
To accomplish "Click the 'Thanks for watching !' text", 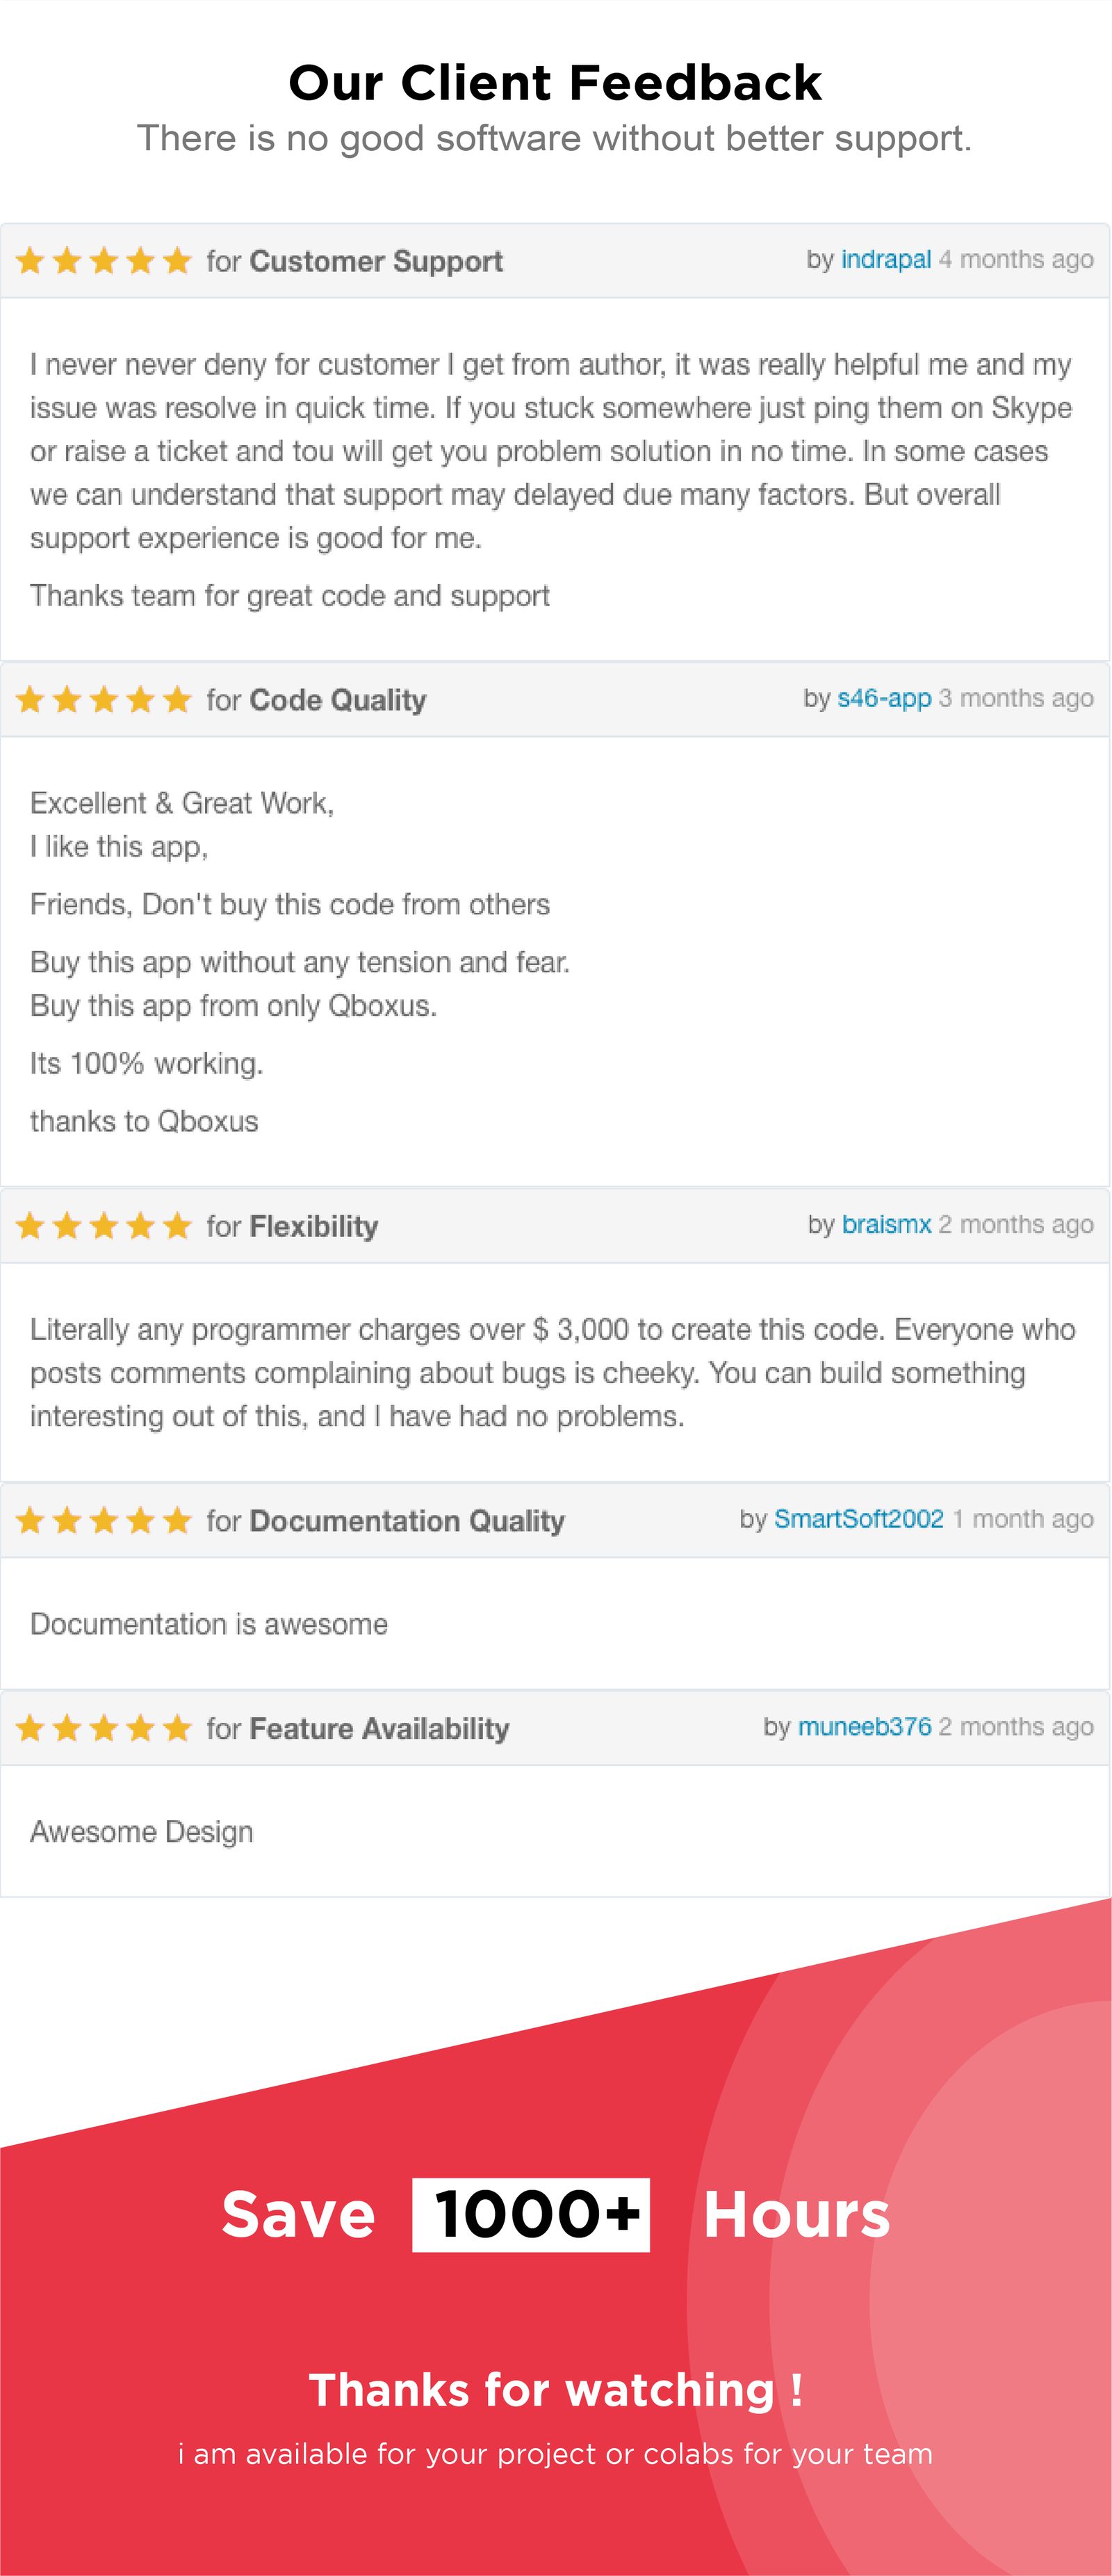I will (x=555, y=2390).
